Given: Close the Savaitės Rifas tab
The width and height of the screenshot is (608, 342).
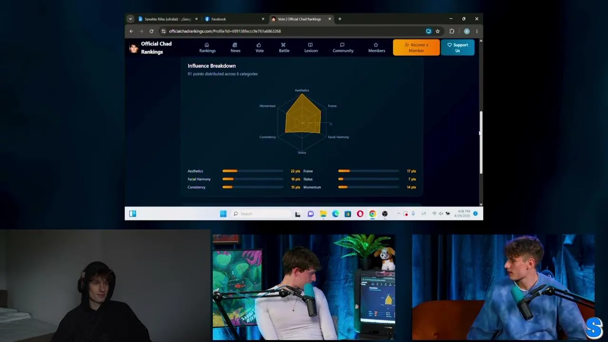Looking at the screenshot, I should click(196, 19).
